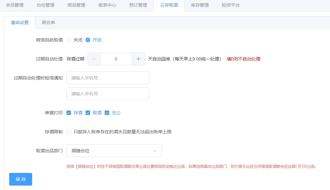330x190 pixels.
Task: Select the 开启 radio option
Action: (x=88, y=40)
